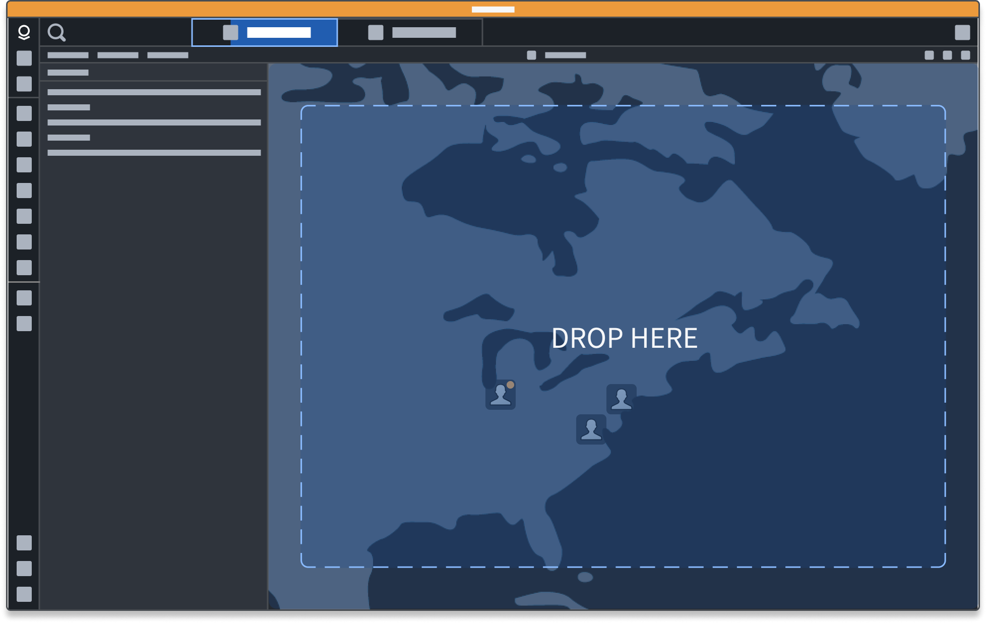Click the first square icon directly below the logo

click(24, 58)
